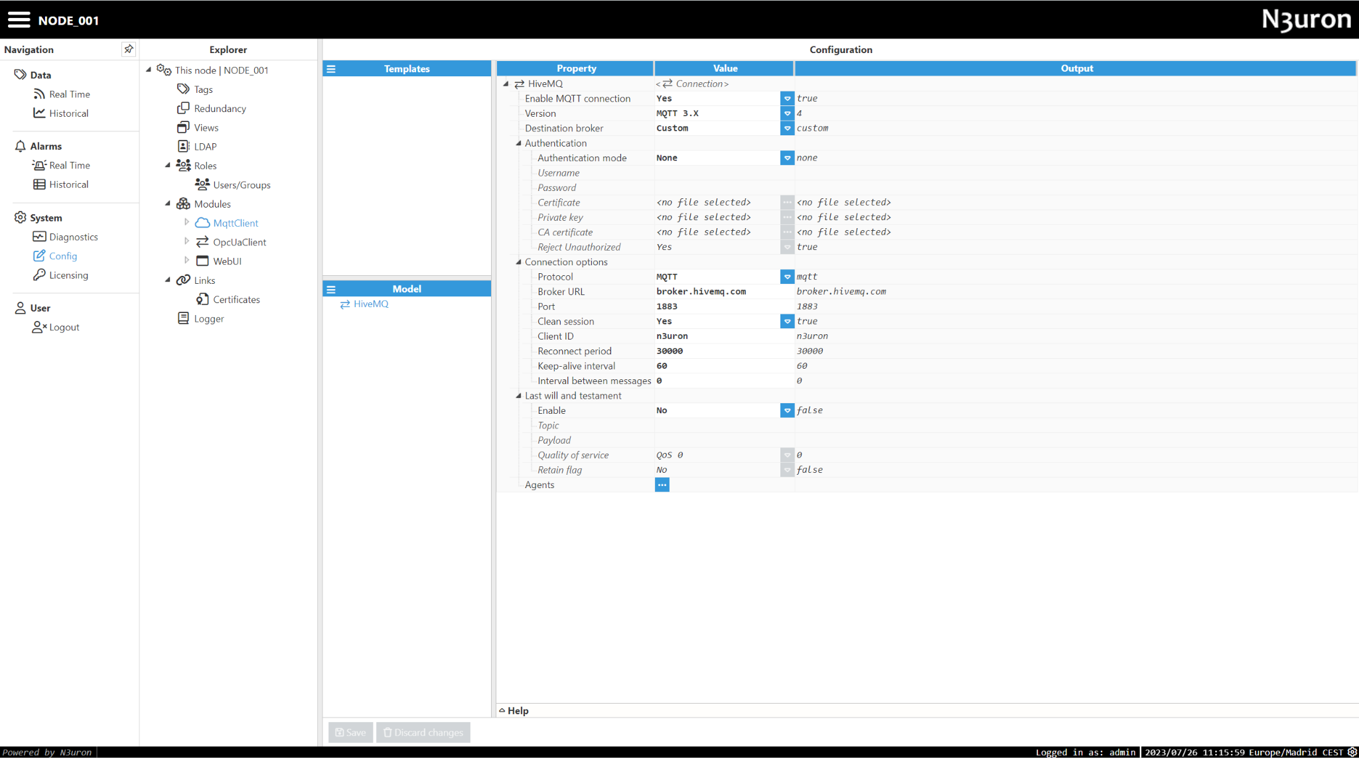Image resolution: width=1359 pixels, height=758 pixels.
Task: Open the Protocol dropdown
Action: click(787, 277)
